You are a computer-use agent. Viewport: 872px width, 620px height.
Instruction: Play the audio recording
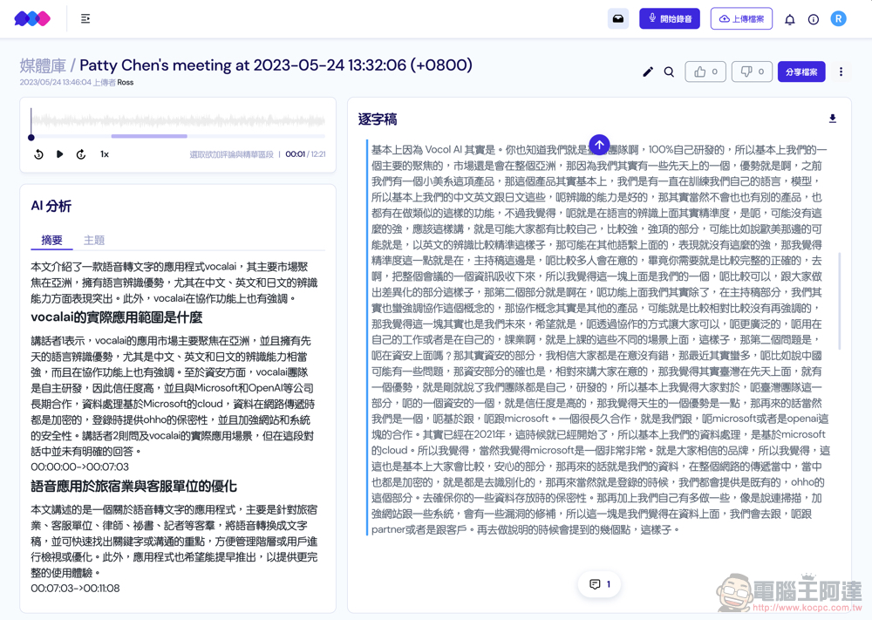[59, 154]
